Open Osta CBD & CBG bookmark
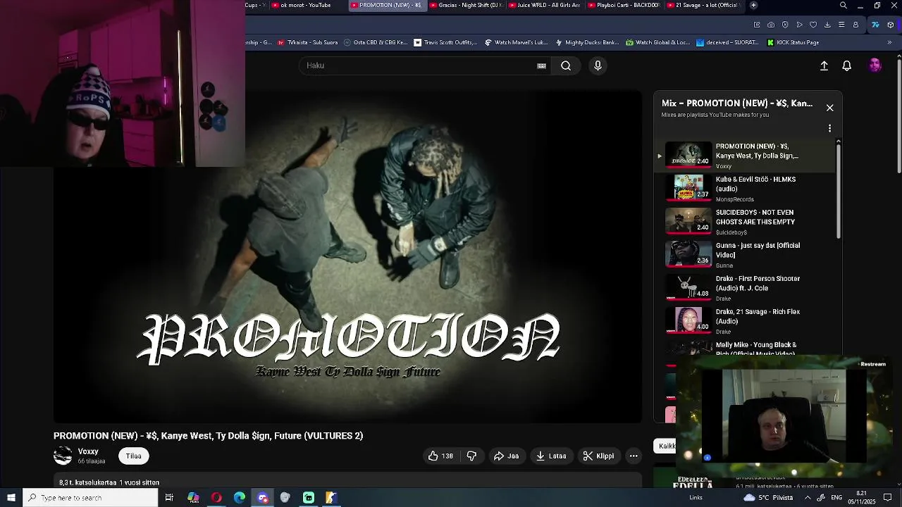The image size is (902, 507). (376, 42)
